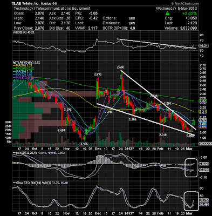Click the RSI(14) indicator line icon
The height and width of the screenshot is (216, 212).
(13, 32)
